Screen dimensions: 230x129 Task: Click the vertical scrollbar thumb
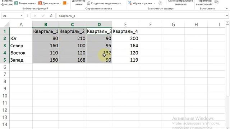click(x=227, y=61)
